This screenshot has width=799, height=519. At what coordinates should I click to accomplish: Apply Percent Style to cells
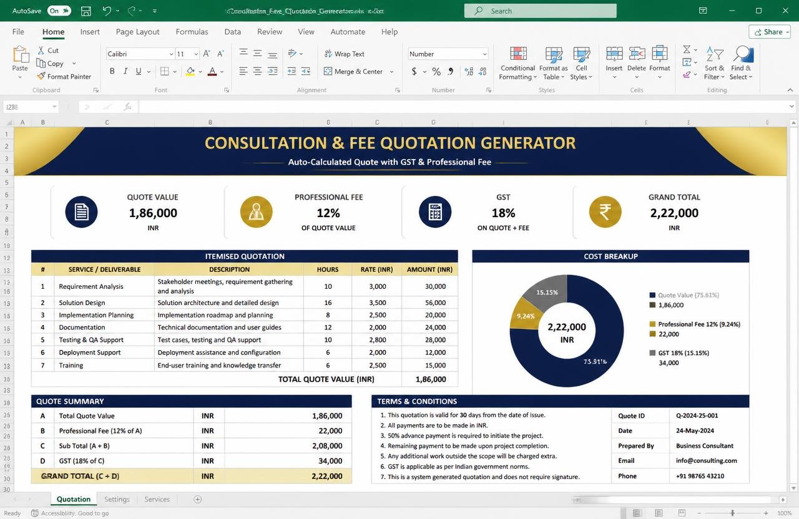click(436, 71)
